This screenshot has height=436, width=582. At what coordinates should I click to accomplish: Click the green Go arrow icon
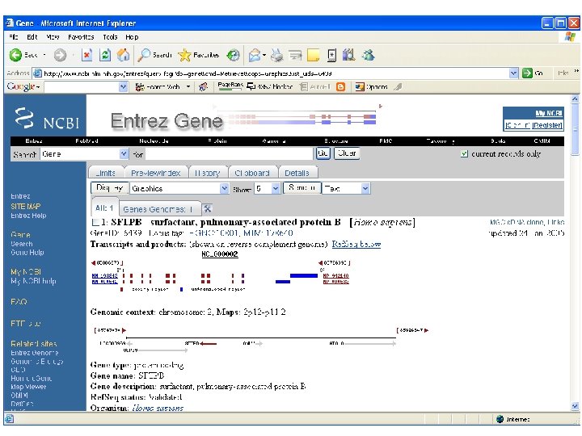click(x=527, y=73)
